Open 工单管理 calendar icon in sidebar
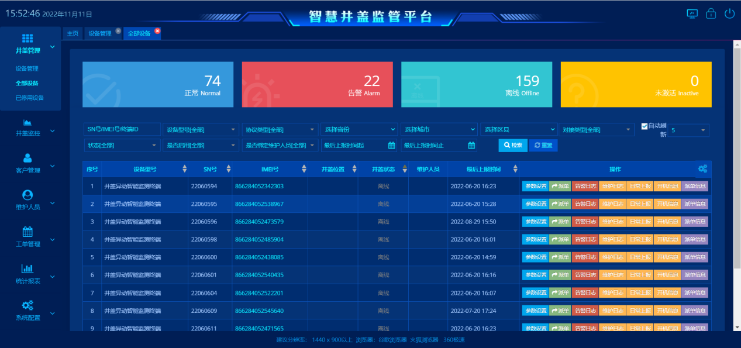This screenshot has width=741, height=348. click(x=27, y=231)
